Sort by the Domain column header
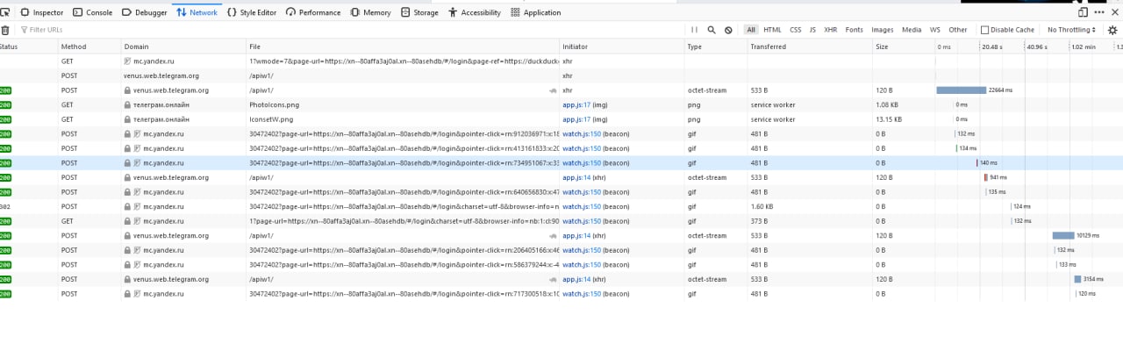Viewport: 1123px width, 344px height. tap(136, 47)
